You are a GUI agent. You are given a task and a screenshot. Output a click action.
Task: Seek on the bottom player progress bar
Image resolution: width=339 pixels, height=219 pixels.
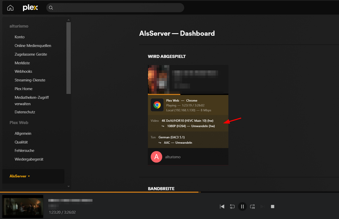(169, 192)
